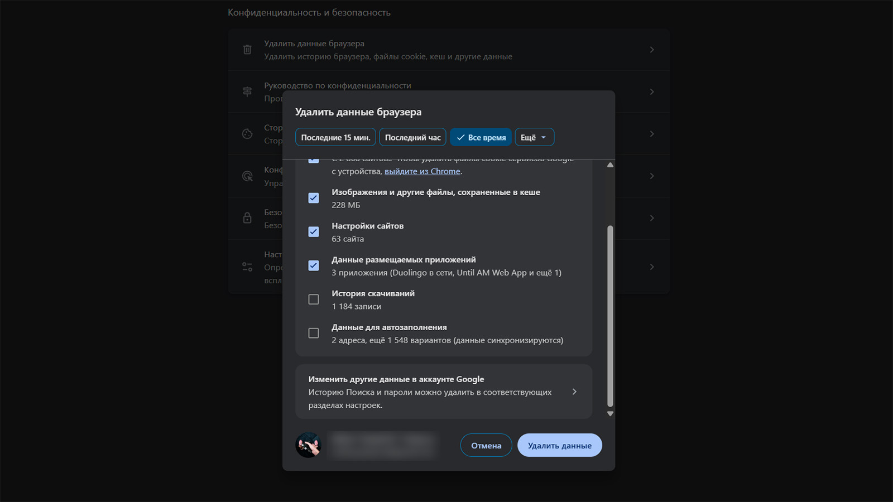Image resolution: width=893 pixels, height=502 pixels.
Task: Enable the История скачиваний checkbox
Action: 314,300
